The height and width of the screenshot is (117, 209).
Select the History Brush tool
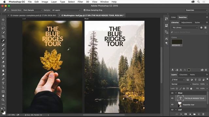pos(3,58)
